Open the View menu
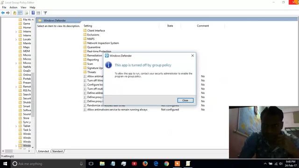The image size is (299, 168). click(x=23, y=7)
